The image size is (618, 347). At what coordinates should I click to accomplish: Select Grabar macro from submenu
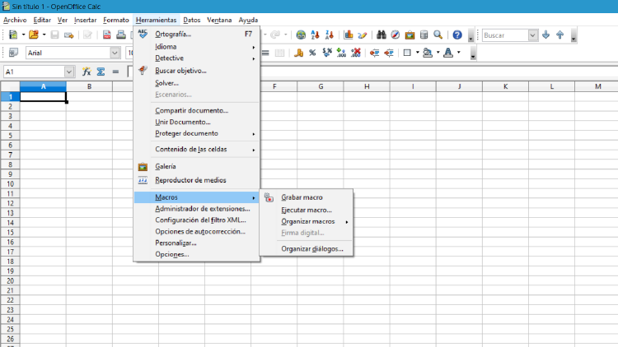pos(302,197)
